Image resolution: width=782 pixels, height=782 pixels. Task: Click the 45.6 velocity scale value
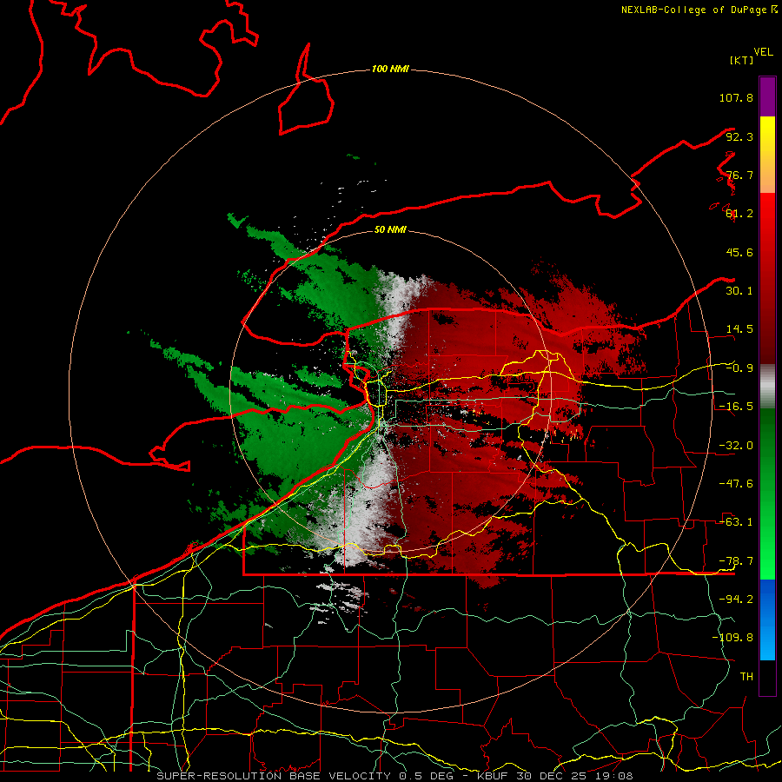point(739,252)
